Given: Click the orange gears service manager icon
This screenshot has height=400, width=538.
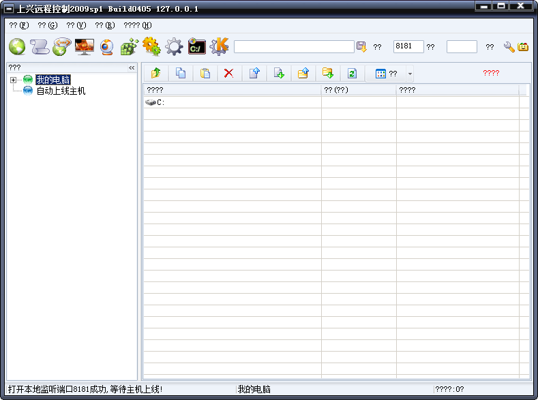Looking at the screenshot, I should point(151,46).
